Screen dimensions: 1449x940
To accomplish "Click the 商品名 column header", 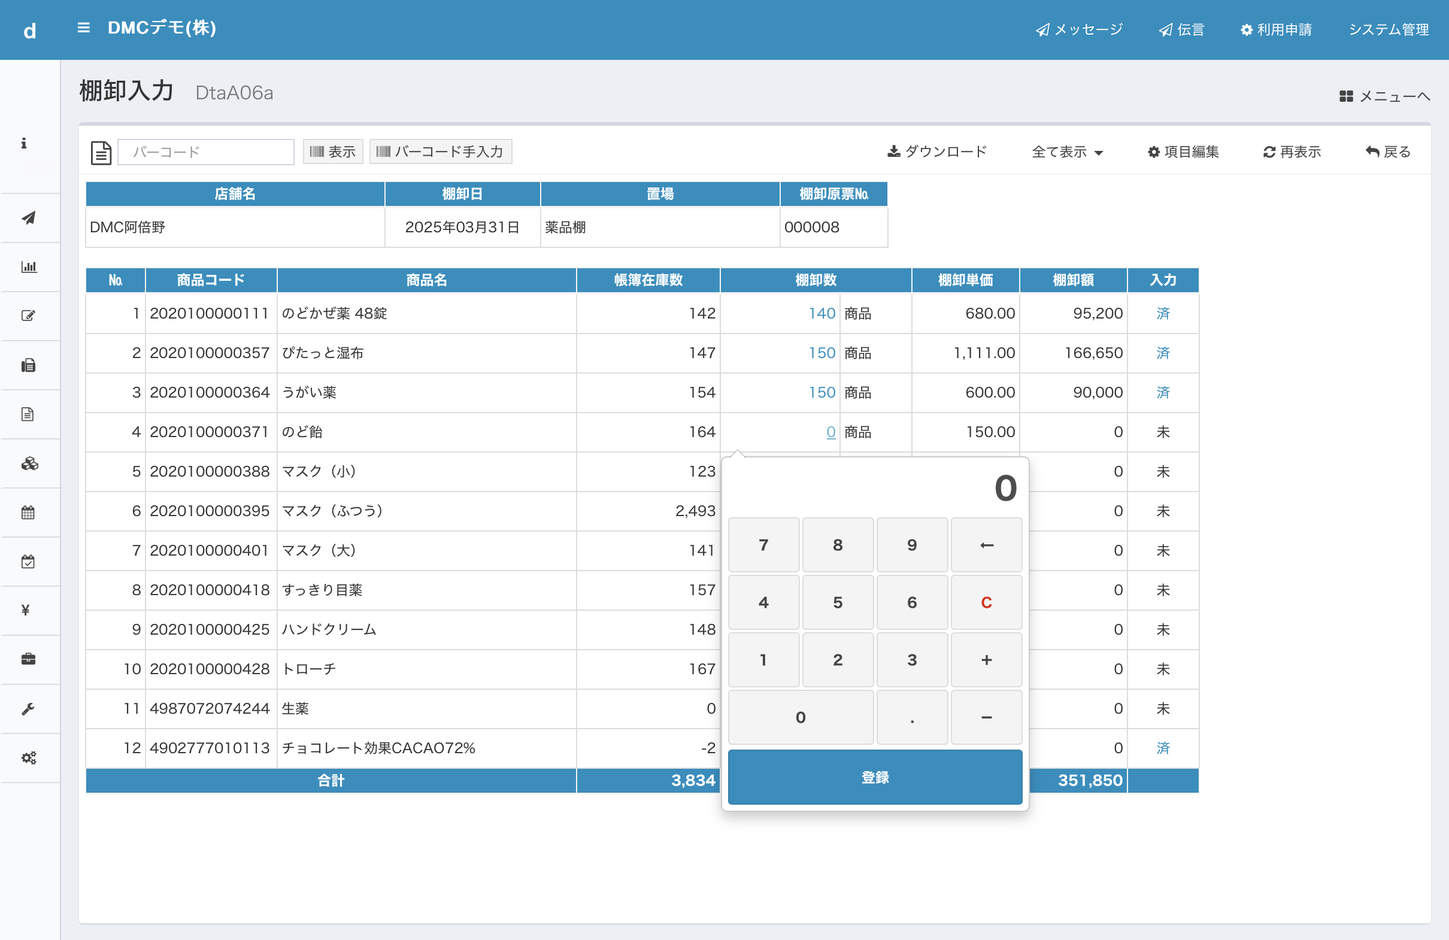I will (426, 280).
